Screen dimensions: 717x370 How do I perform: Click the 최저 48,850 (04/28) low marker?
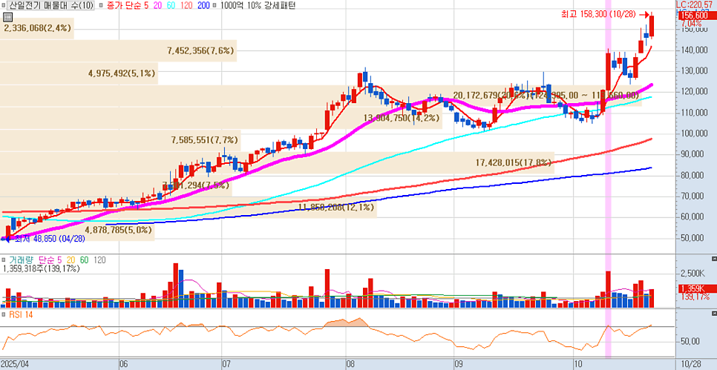click(x=45, y=238)
